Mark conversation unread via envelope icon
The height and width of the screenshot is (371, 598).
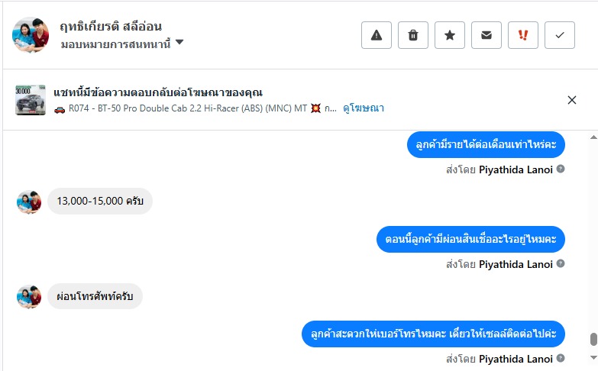[486, 35]
